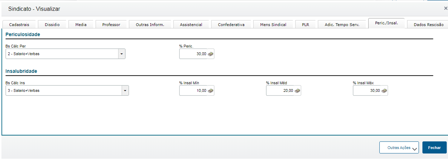The height and width of the screenshot is (160, 448).
Task: Open the Adic. Tempo Serv. tab
Action: click(342, 24)
